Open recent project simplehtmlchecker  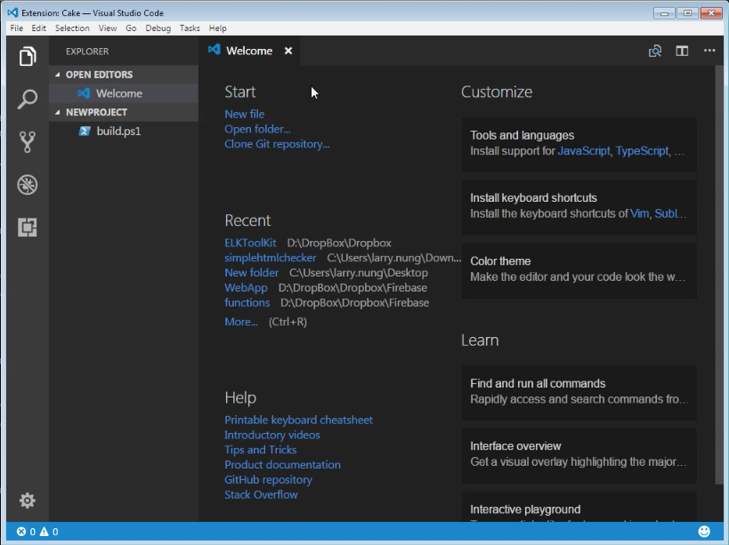tap(270, 258)
